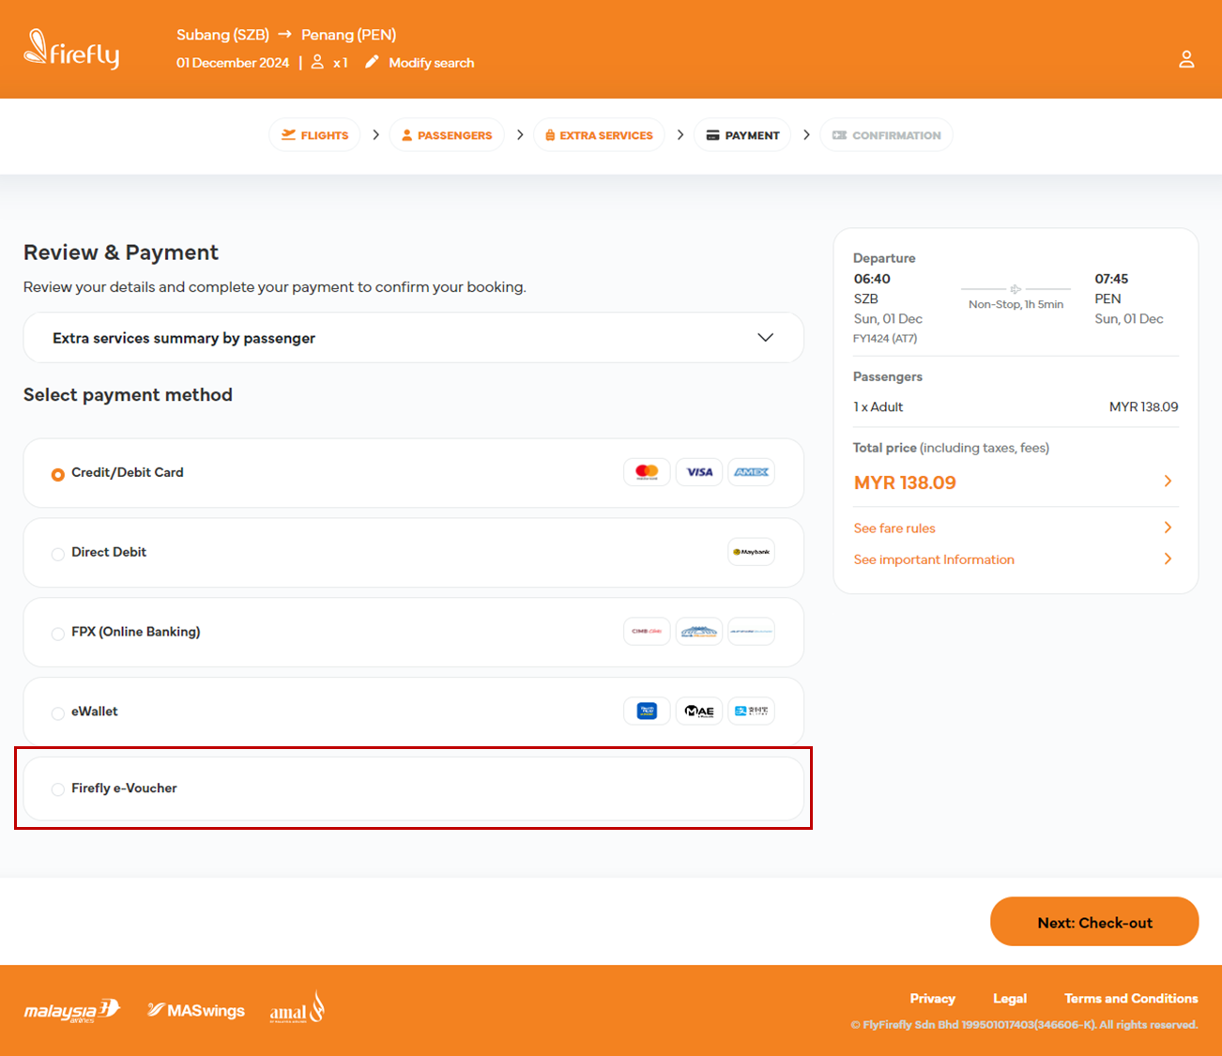Select the American Express icon
The image size is (1222, 1056).
point(751,472)
